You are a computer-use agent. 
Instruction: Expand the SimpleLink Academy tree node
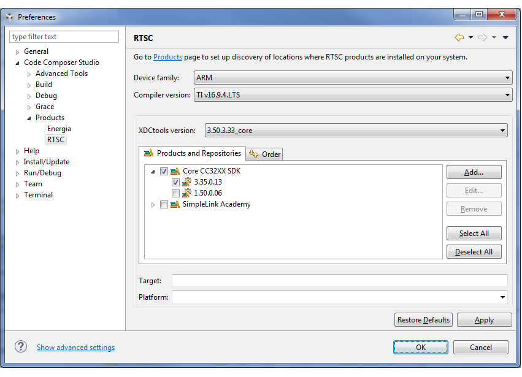153,205
